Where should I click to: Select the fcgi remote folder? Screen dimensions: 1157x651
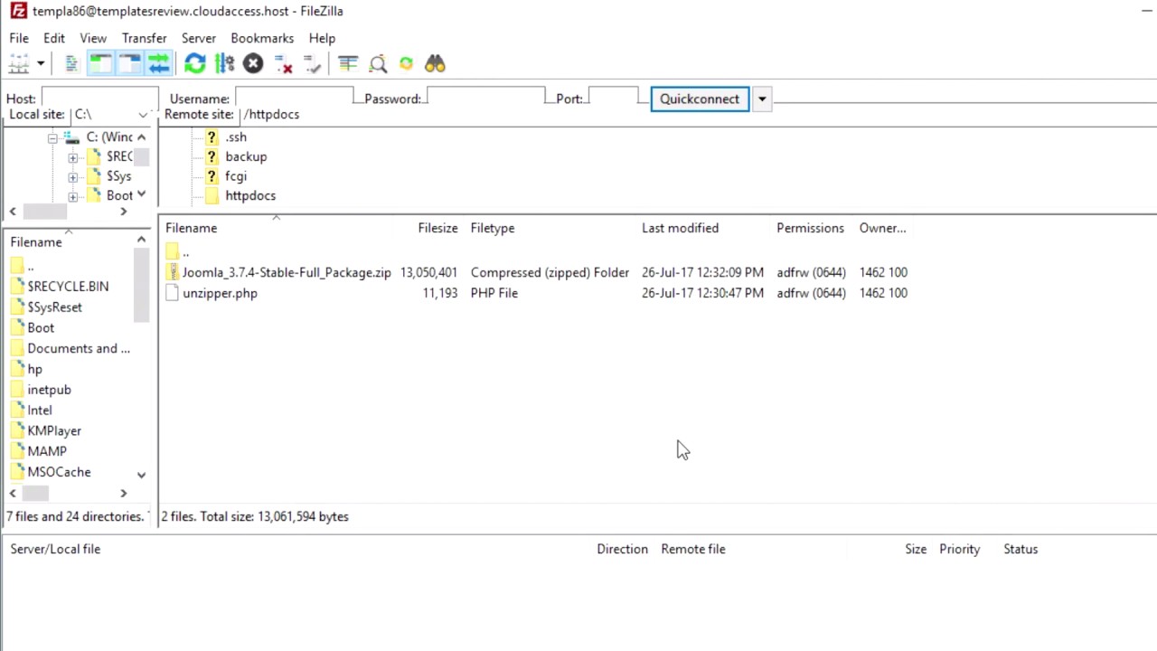236,176
